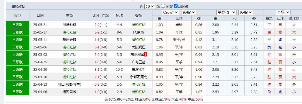Click the 进球数 column header
The height and width of the screenshot is (104, 302).
coord(294,18)
